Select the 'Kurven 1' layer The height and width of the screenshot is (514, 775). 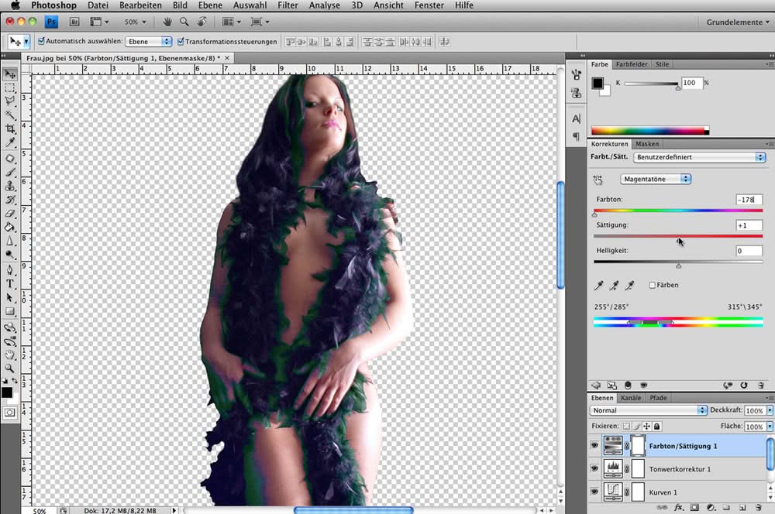pyautogui.click(x=663, y=492)
